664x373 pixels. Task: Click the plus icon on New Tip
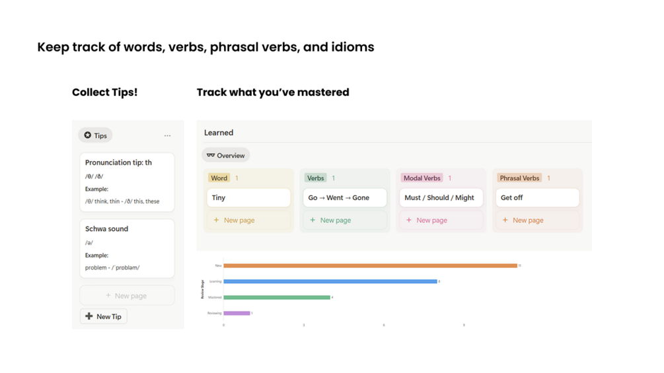pyautogui.click(x=89, y=316)
